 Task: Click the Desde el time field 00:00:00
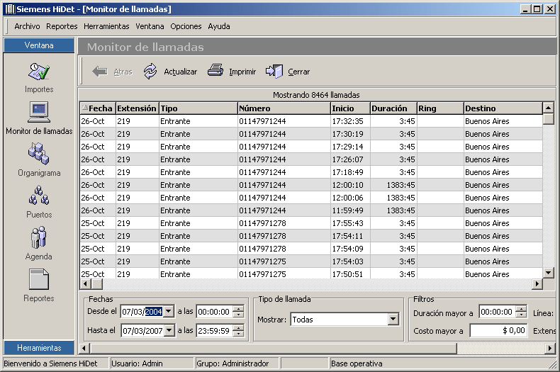tap(214, 312)
